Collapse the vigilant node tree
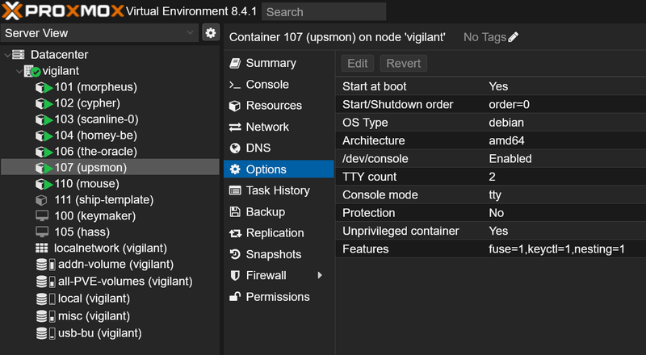The height and width of the screenshot is (355, 646). [18, 71]
